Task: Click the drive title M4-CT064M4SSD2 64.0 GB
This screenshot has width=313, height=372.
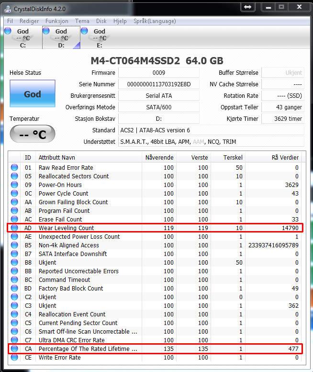Action: coord(157,61)
